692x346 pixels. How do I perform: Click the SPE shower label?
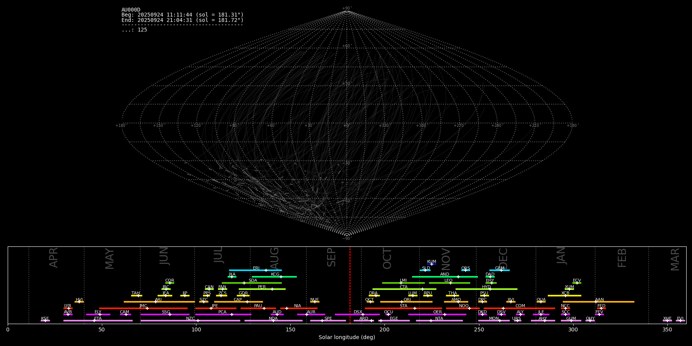point(328,319)
